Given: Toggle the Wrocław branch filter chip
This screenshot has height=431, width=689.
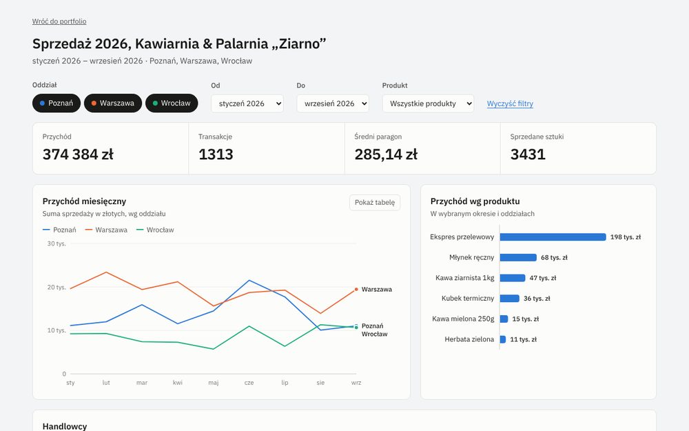Looking at the screenshot, I should pyautogui.click(x=172, y=103).
